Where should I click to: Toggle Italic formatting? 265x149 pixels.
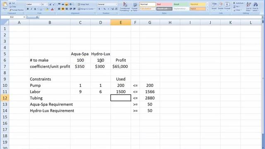tap(31, 9)
